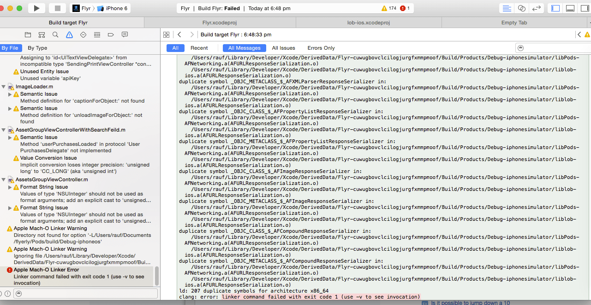Expand ImageLoader.m issue group
This screenshot has width=591, height=305.
pos(4,86)
